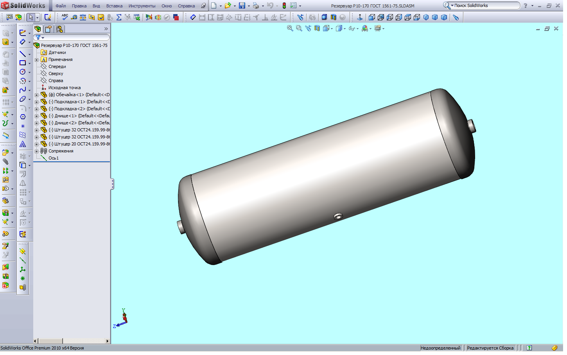Screen dimensions: 567x355
Task: Open the feature tree filter dropdown
Action: (39, 38)
